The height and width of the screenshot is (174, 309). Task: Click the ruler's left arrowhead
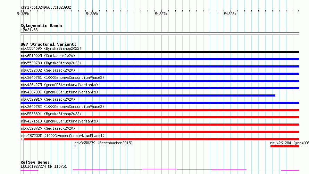(22, 11)
